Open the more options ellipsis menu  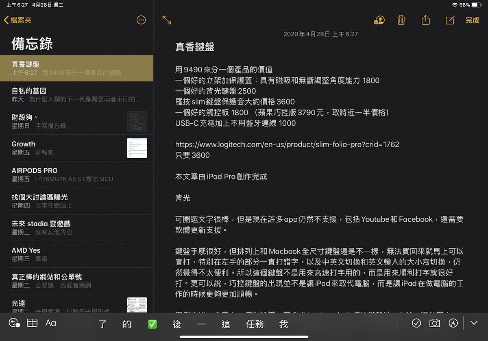pos(141,20)
